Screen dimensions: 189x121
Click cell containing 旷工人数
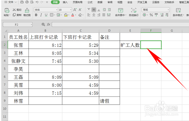(x=130, y=45)
